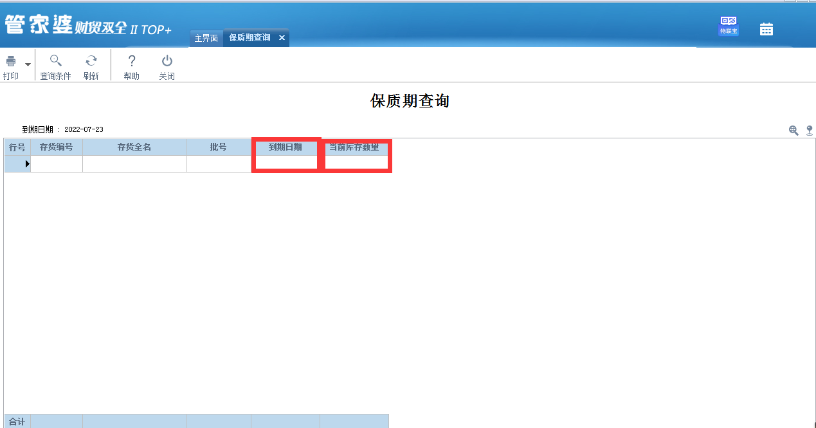This screenshot has height=428, width=816.
Task: Click the pin locator icon
Action: [810, 131]
